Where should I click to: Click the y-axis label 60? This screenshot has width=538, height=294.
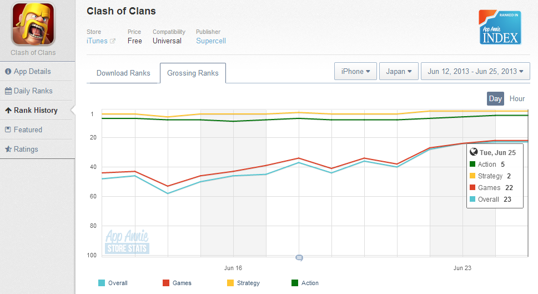[93, 196]
